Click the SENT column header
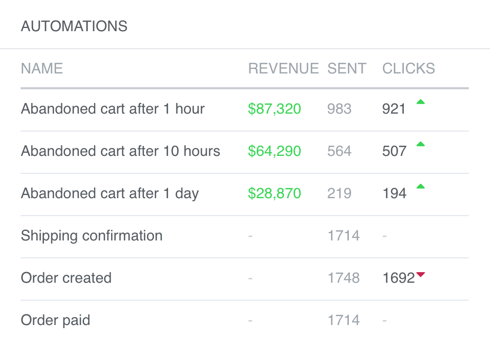Viewport: 490px width, 362px height. [x=347, y=69]
